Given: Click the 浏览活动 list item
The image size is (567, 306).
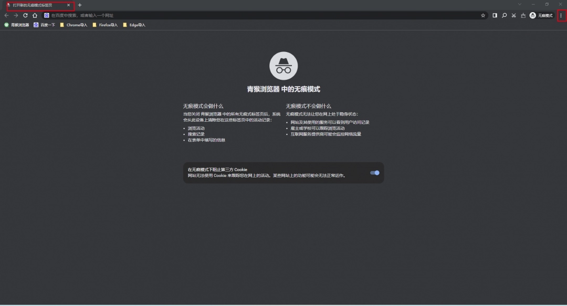Looking at the screenshot, I should (196, 129).
